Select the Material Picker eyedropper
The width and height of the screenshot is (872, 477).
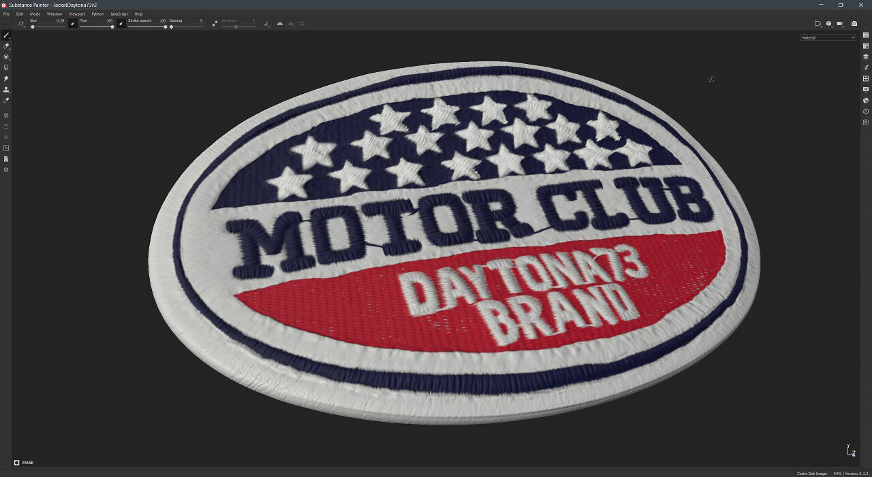click(x=6, y=100)
